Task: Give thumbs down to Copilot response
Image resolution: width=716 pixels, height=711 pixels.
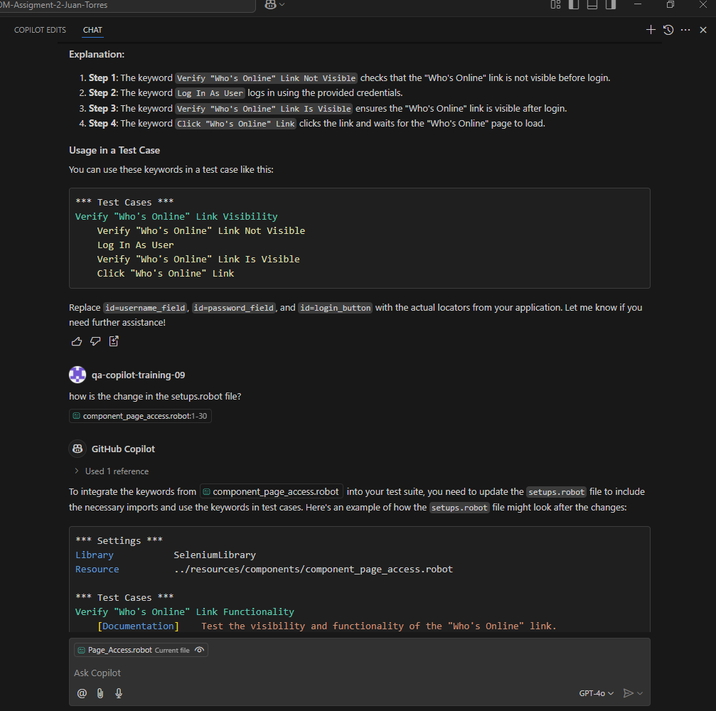Action: point(95,341)
